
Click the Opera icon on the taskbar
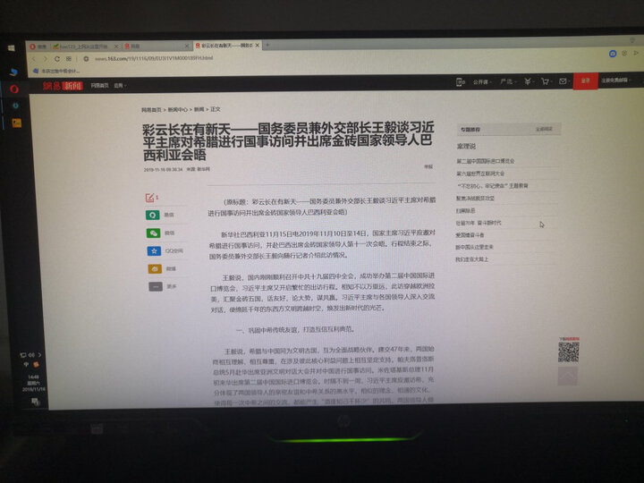coord(14,89)
